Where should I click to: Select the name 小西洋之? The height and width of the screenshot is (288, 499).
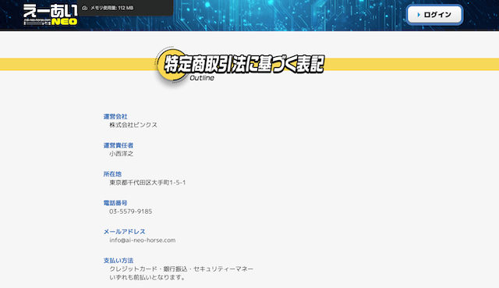click(122, 154)
